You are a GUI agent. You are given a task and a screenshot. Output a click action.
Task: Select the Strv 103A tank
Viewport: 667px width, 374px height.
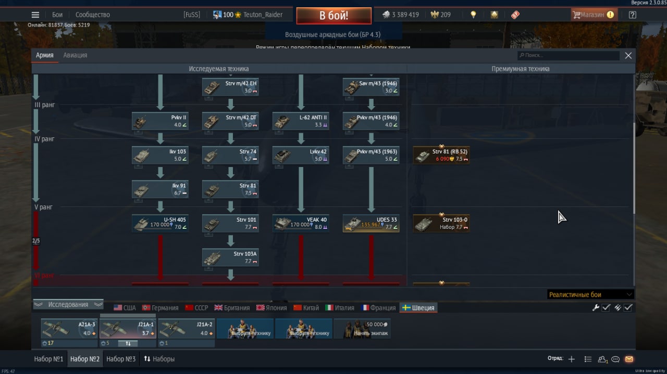pyautogui.click(x=230, y=257)
